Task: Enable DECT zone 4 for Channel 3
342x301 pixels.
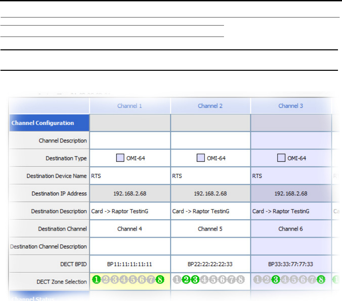Action: tap(285, 280)
